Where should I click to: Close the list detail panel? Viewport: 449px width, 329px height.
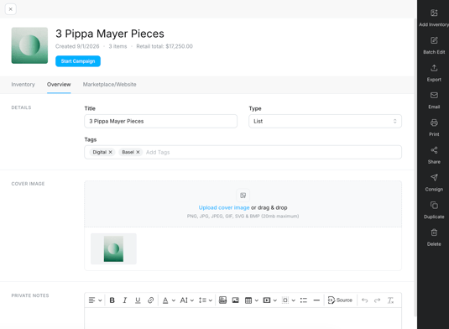(11, 9)
